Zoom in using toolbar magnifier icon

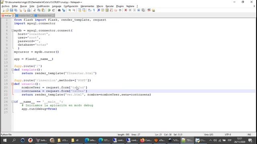pyautogui.click(x=69, y=10)
